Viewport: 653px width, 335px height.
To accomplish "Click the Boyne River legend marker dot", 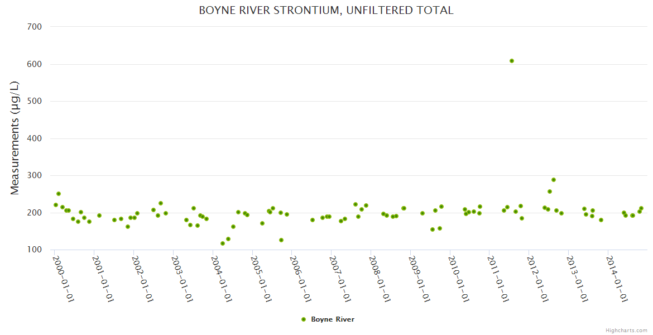I will pyautogui.click(x=304, y=319).
